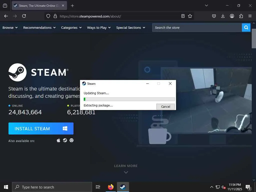Open the extensions puzzle icon
This screenshot has height=192, width=256.
(x=241, y=16)
